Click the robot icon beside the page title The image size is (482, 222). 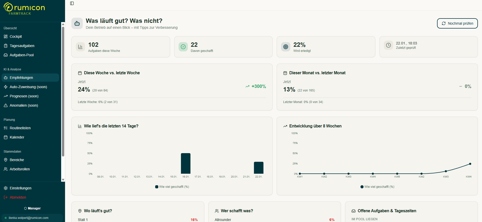coord(77,23)
